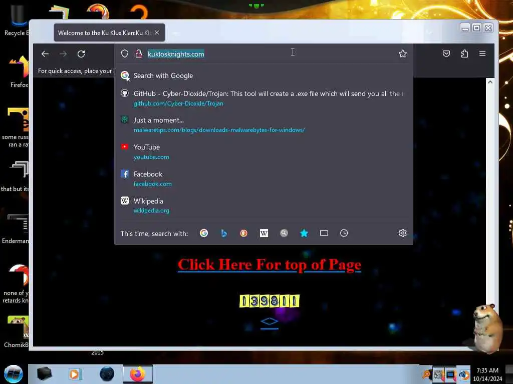The width and height of the screenshot is (513, 384).
Task: Open site security info via lock icon
Action: coord(139,53)
